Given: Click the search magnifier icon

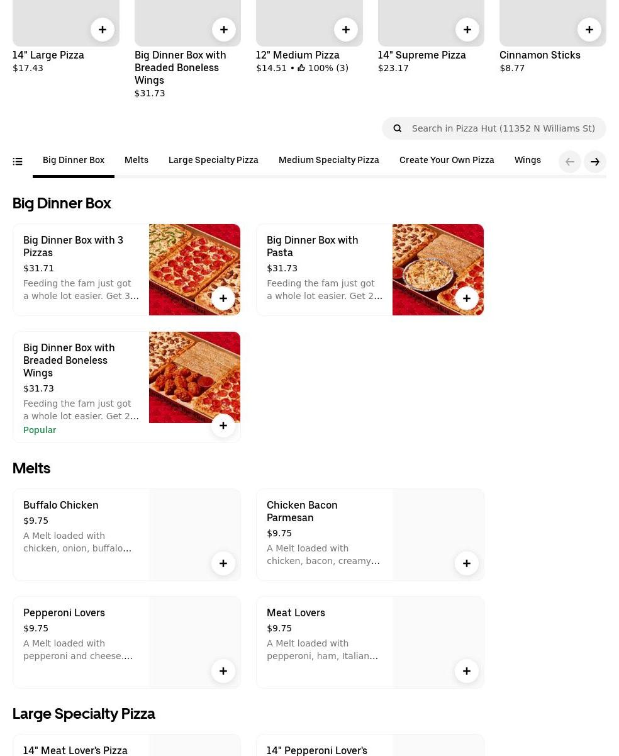Looking at the screenshot, I should pos(398,128).
